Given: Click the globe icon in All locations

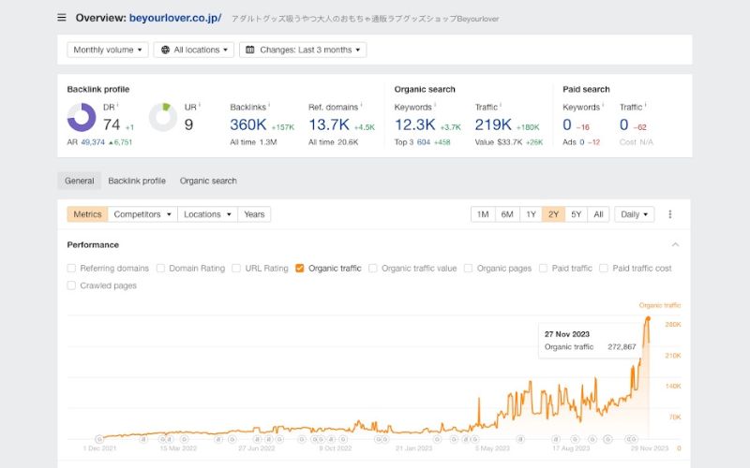Looking at the screenshot, I should [x=165, y=50].
